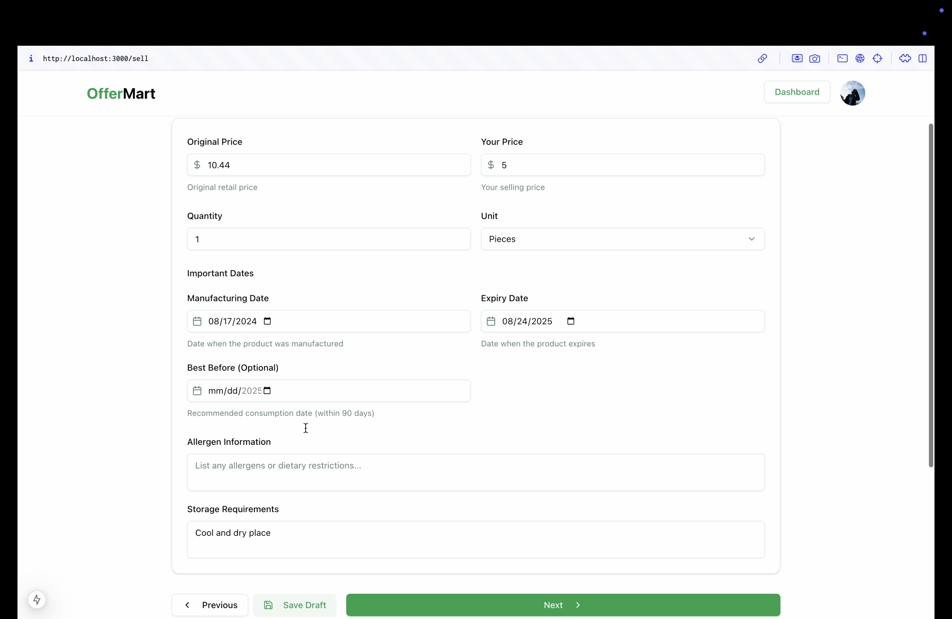The height and width of the screenshot is (619, 952).
Task: Click the lightning bolt floating button
Action: [x=37, y=599]
